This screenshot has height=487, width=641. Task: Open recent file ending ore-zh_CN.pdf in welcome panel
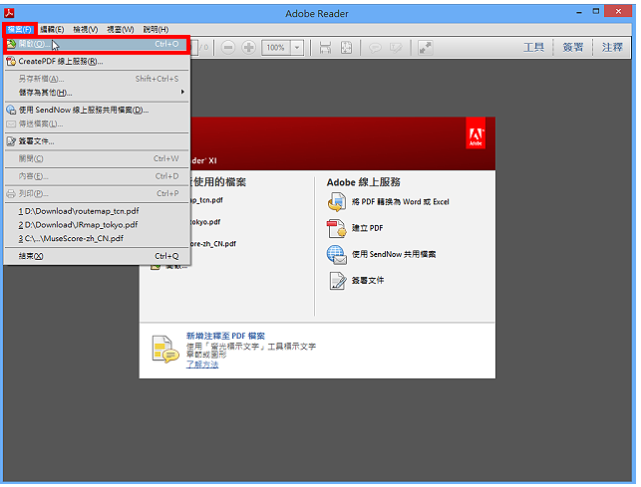point(213,244)
